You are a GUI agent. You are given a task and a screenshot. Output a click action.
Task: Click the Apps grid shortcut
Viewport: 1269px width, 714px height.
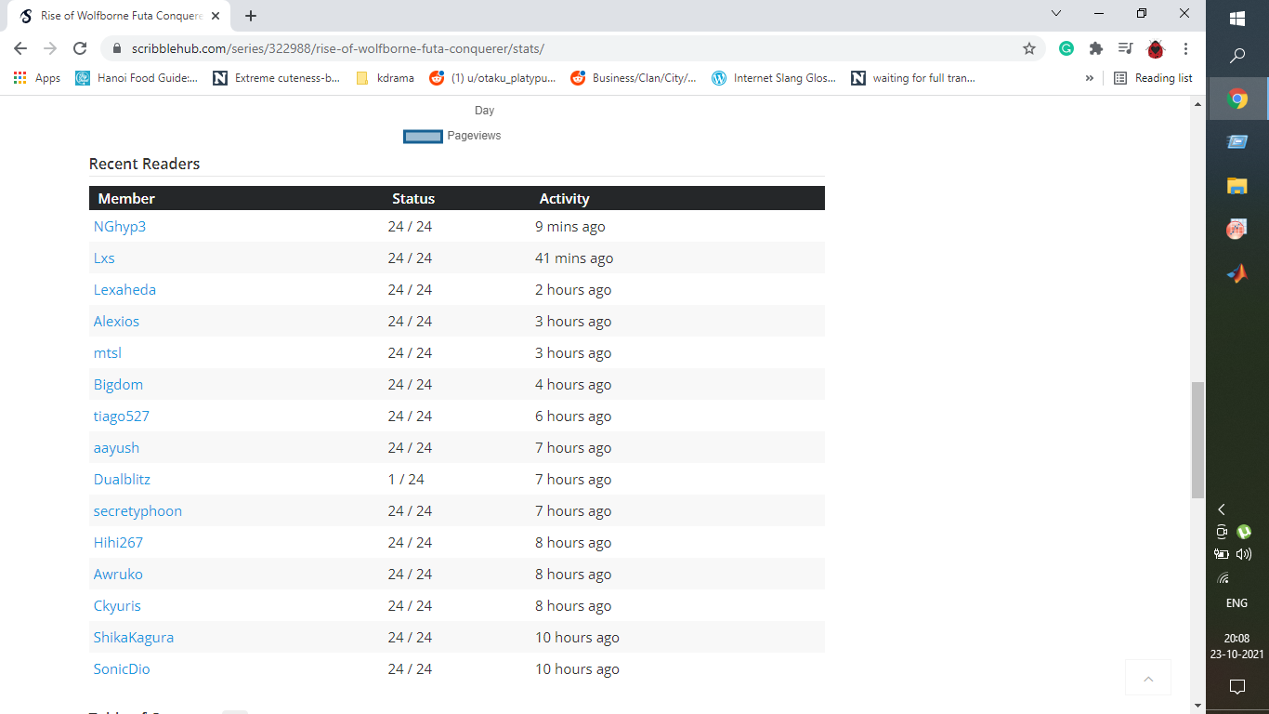[37, 78]
